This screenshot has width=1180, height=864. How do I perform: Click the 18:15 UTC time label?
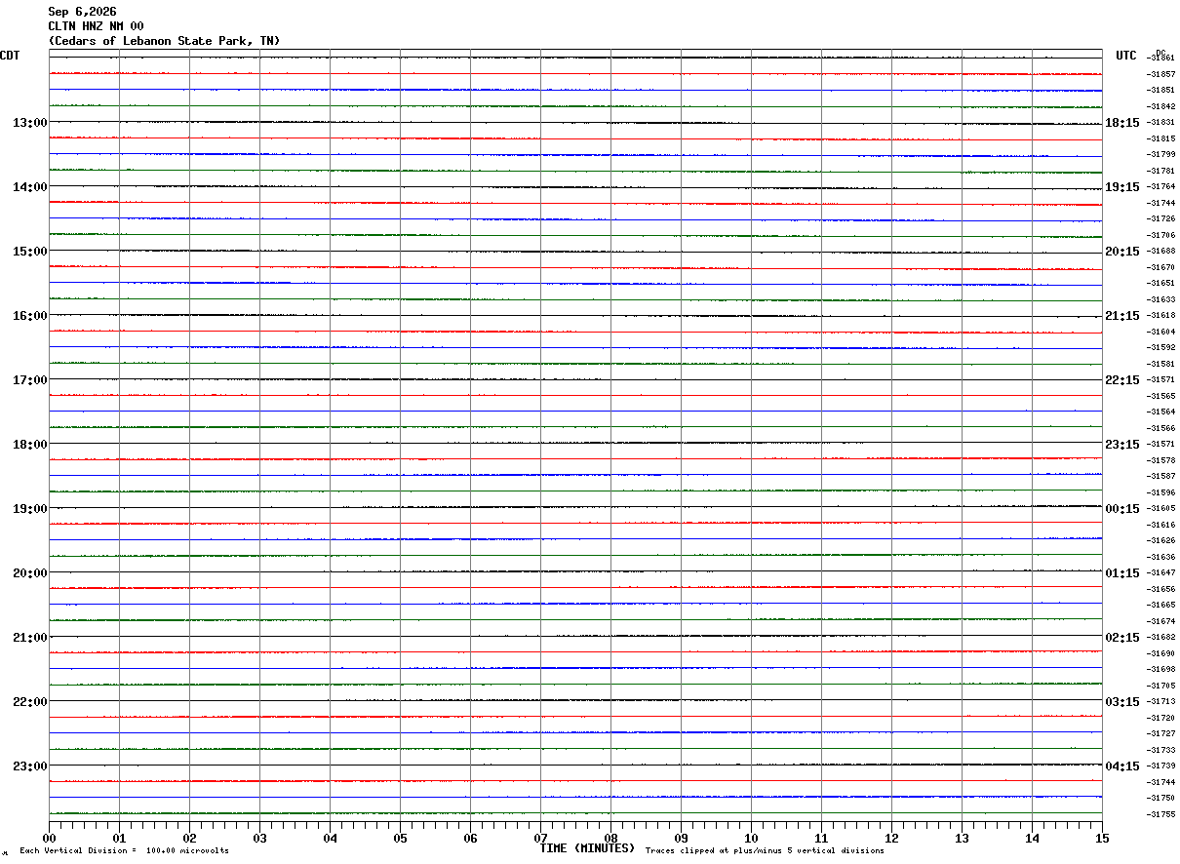(1121, 123)
